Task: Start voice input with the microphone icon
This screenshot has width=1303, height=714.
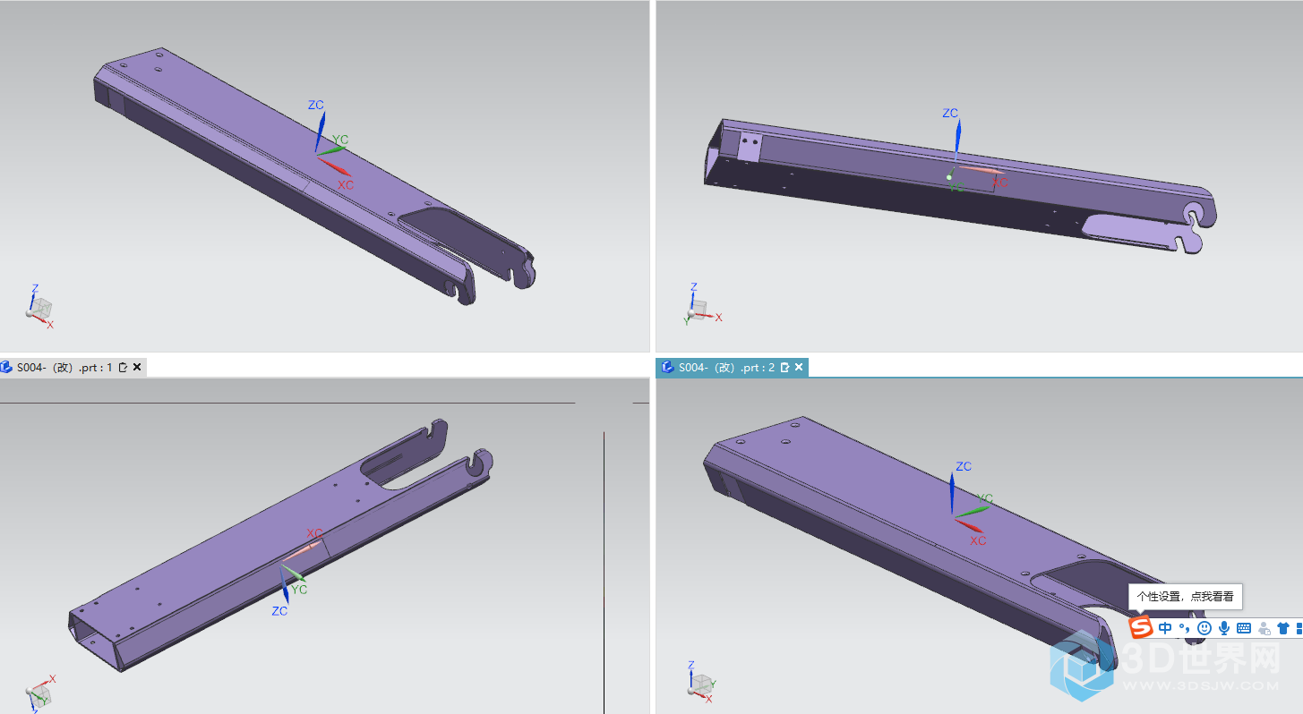Action: [x=1224, y=628]
